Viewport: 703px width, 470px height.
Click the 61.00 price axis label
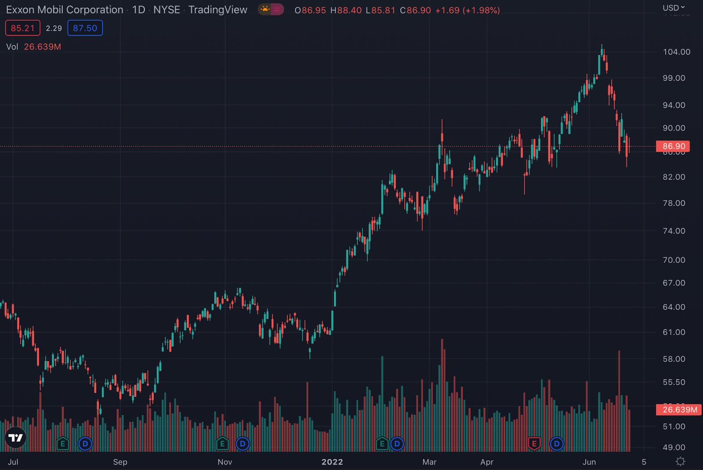tap(674, 332)
